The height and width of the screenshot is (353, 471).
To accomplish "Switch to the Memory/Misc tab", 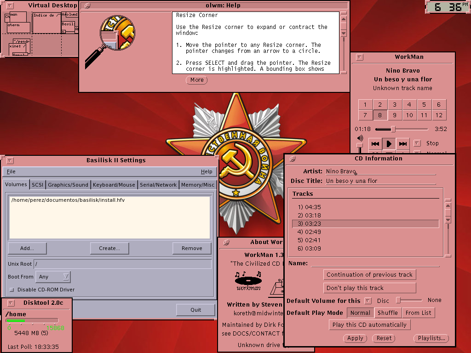I will tap(198, 185).
